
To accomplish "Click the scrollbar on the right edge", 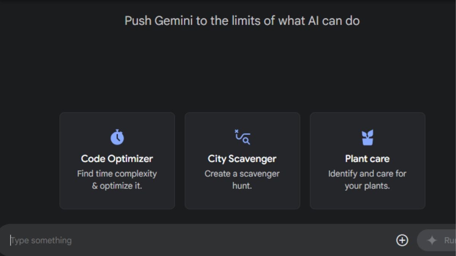I will [454, 114].
